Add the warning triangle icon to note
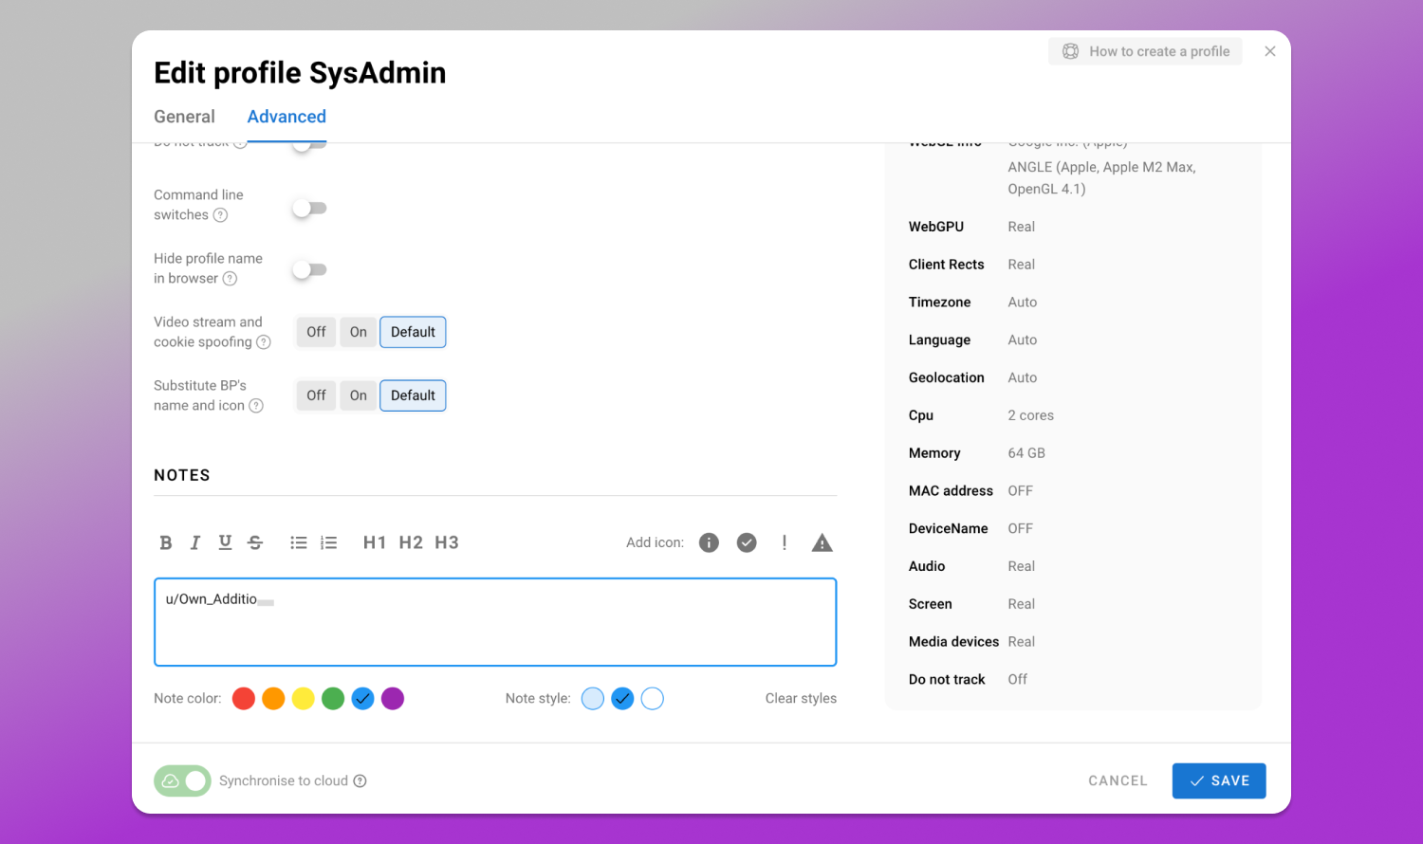 click(x=822, y=542)
